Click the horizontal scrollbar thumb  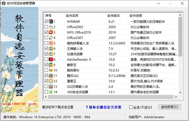click(111, 97)
